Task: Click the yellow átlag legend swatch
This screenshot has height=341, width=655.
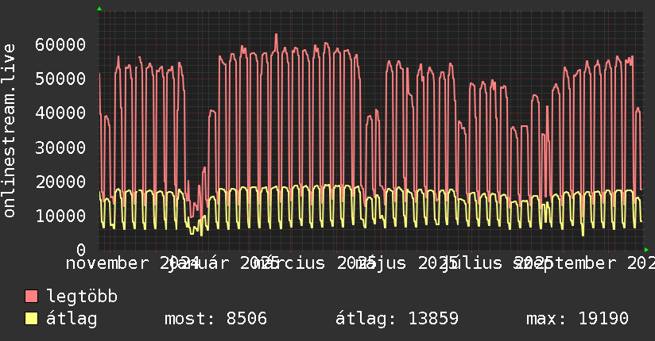Action: (x=31, y=319)
